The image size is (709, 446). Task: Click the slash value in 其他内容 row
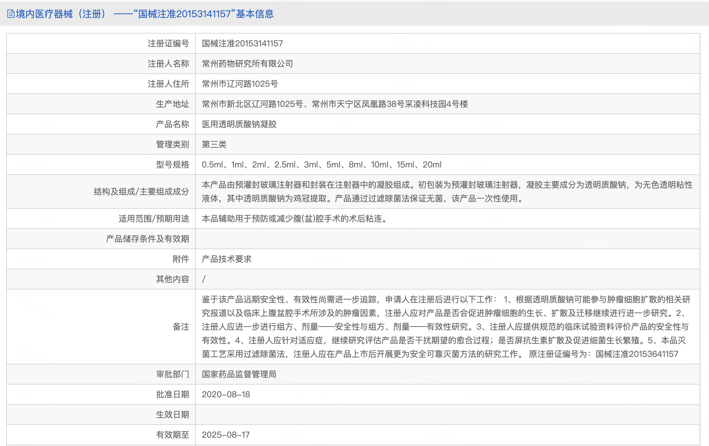(x=204, y=279)
